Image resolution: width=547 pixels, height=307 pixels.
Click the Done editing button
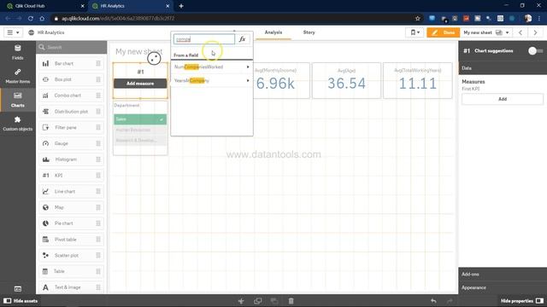click(x=443, y=32)
